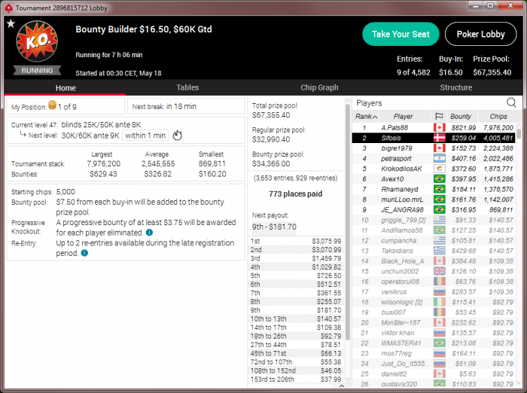Click the '9th - $181.70' next payout value
Image resolution: width=527 pixels, height=393 pixels.
click(274, 227)
